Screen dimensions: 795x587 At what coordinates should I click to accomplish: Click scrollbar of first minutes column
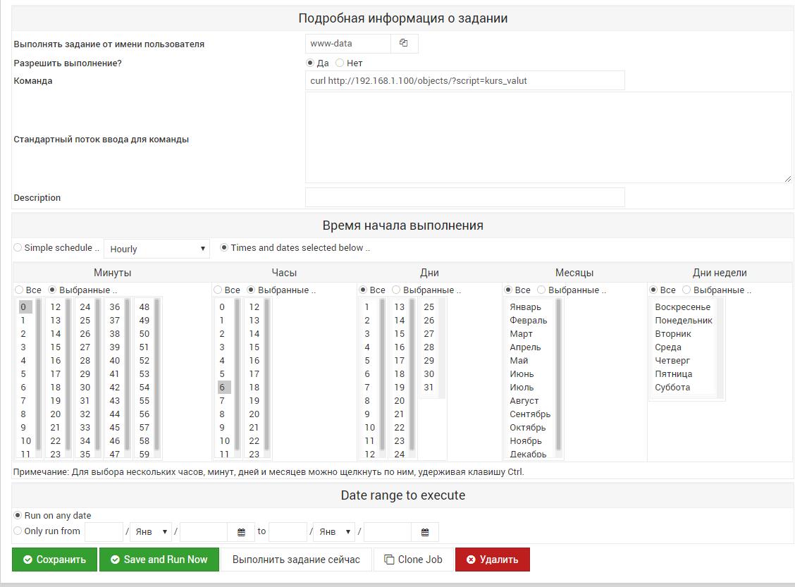(39, 375)
